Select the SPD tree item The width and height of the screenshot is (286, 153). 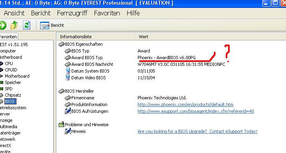coord(9,89)
